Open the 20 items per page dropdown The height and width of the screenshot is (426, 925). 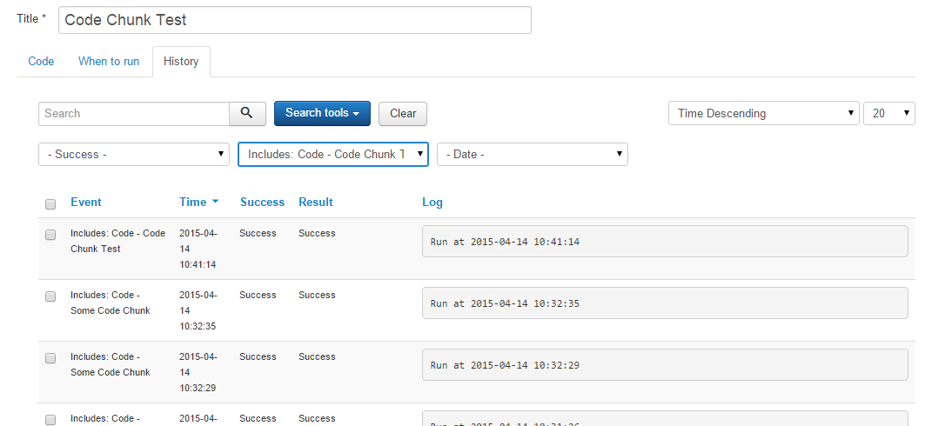(x=889, y=113)
